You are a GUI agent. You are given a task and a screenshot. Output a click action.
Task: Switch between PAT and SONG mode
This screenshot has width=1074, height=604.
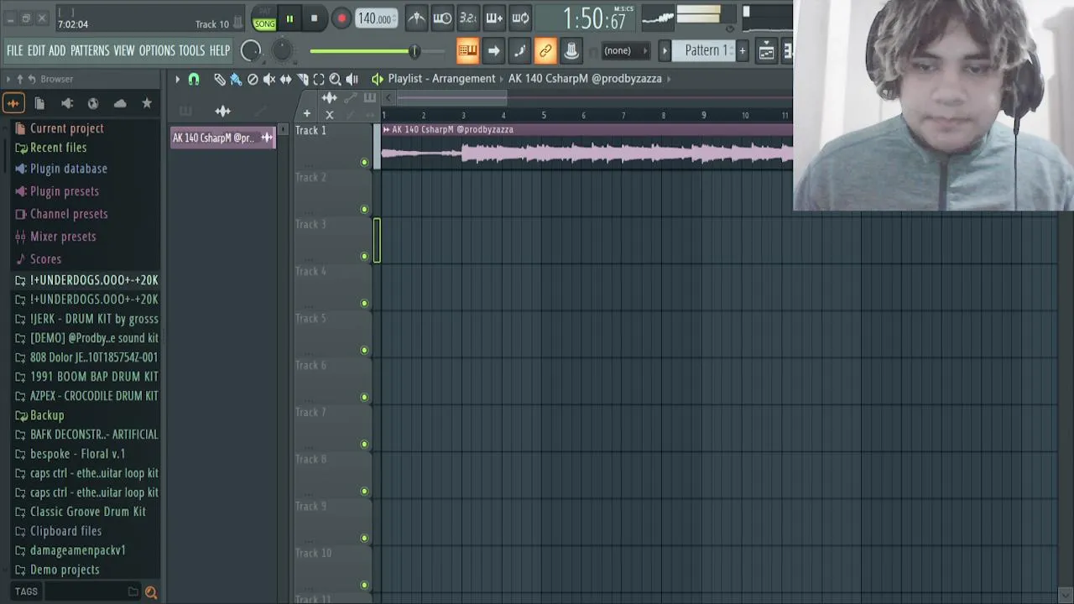pos(264,19)
